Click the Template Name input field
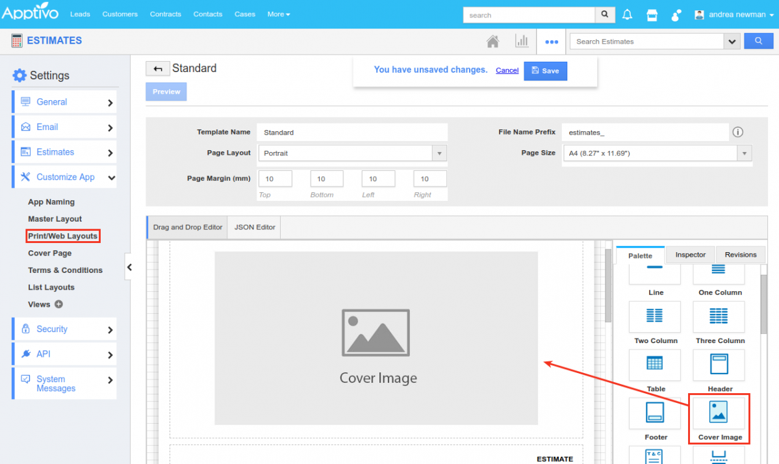 coord(351,133)
